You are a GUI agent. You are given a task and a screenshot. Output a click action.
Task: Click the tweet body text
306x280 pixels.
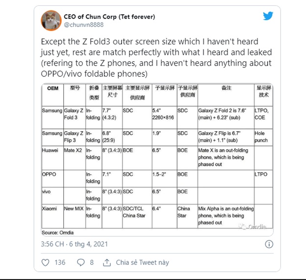(156, 58)
